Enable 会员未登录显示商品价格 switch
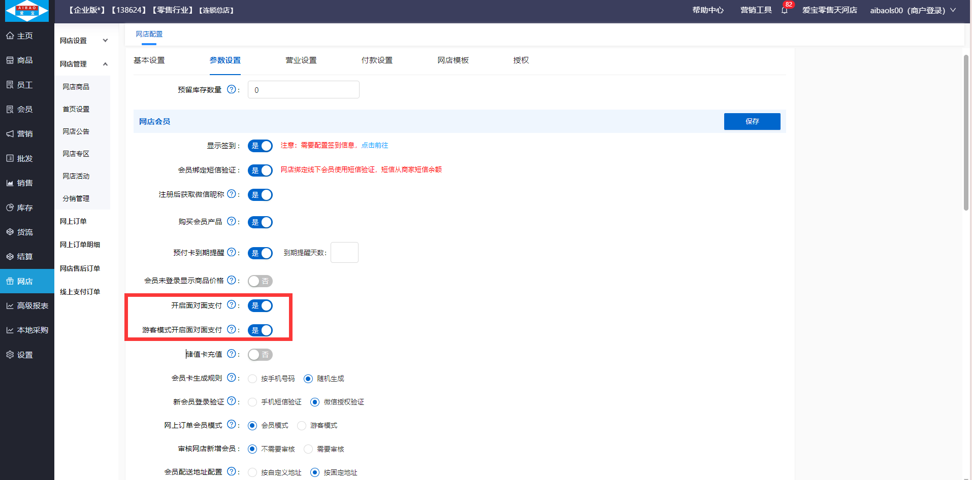Screen dimensions: 972x480 tap(260, 281)
